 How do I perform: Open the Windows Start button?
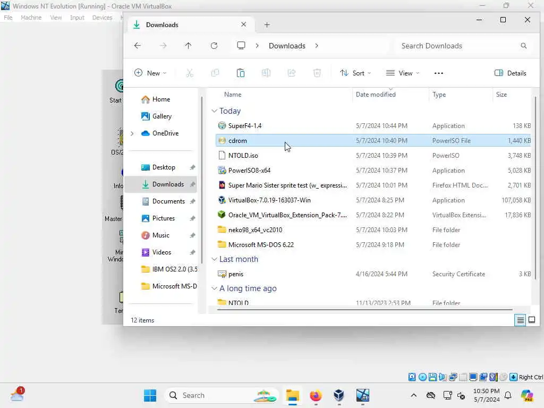click(x=150, y=395)
